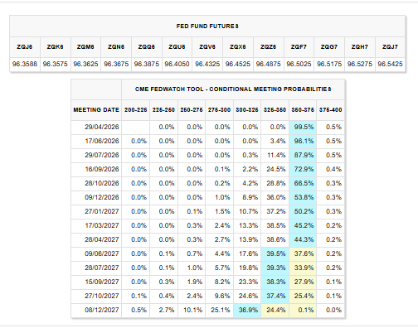Select the 96.5025 futures price
This screenshot has height=328, width=418.
299,64
